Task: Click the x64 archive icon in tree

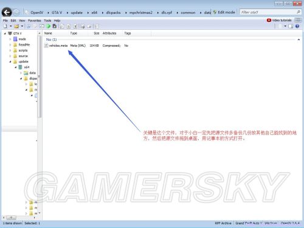Action: pos(21,67)
